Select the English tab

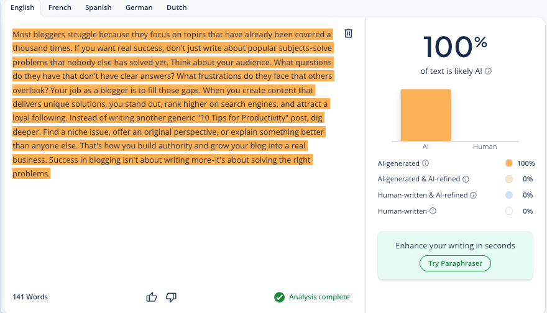coord(22,7)
